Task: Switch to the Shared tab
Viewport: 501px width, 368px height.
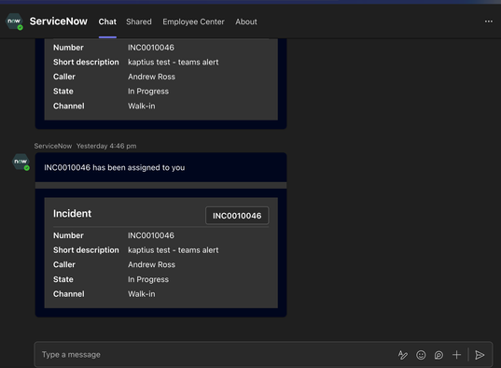Action: (139, 21)
